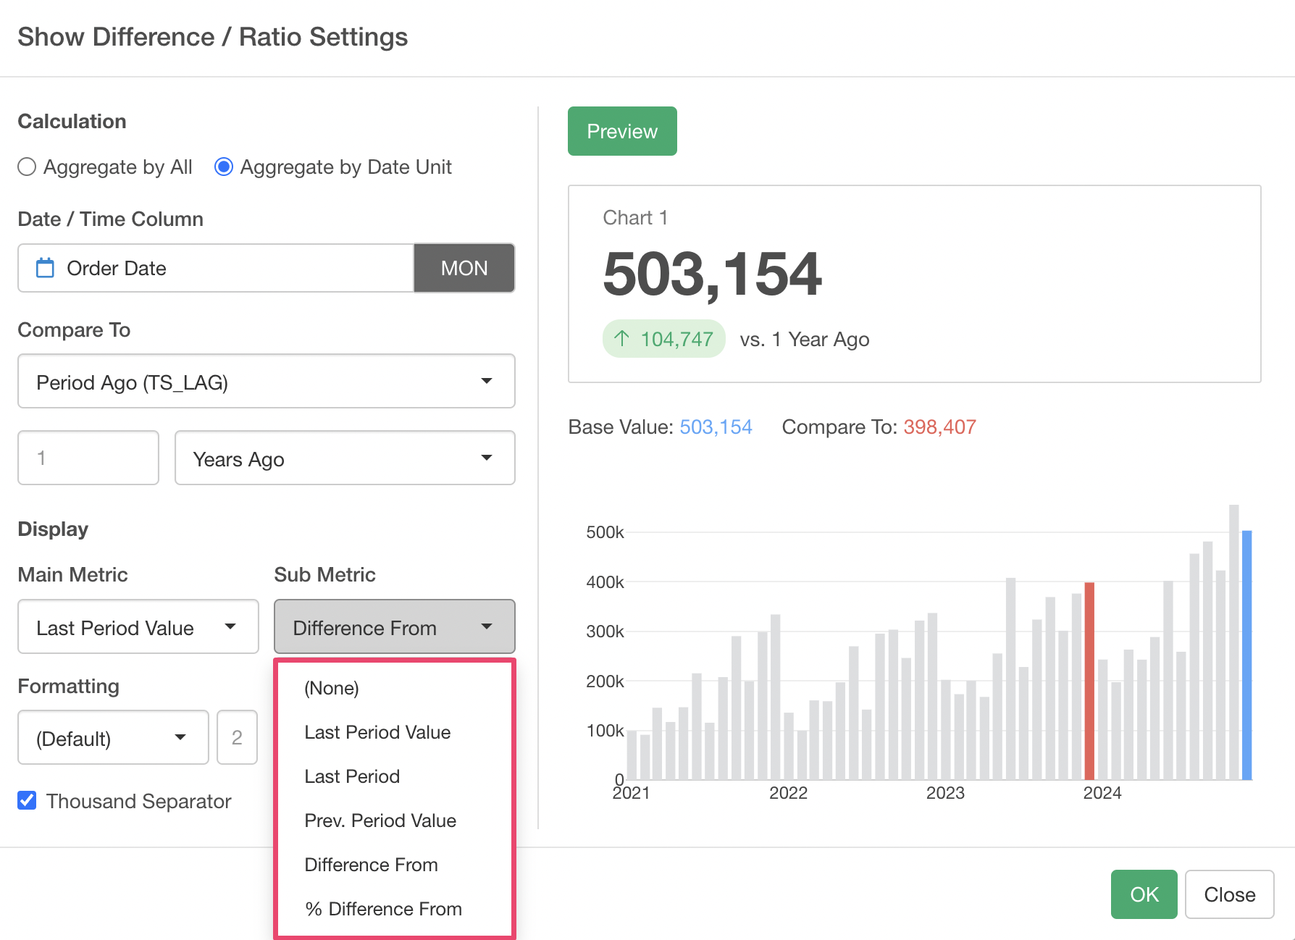
Task: Pick Prev. Period Value from the list
Action: [380, 821]
